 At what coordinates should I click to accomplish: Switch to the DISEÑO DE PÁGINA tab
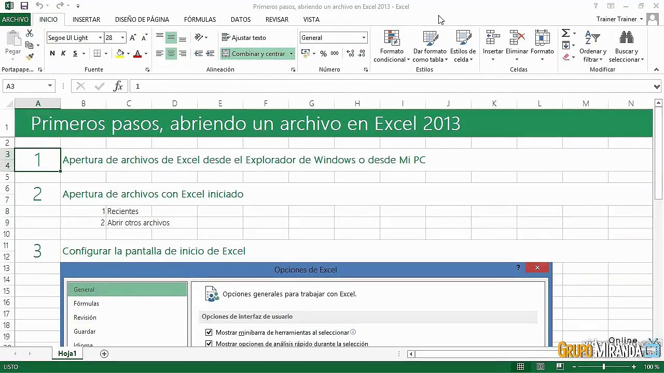[142, 19]
